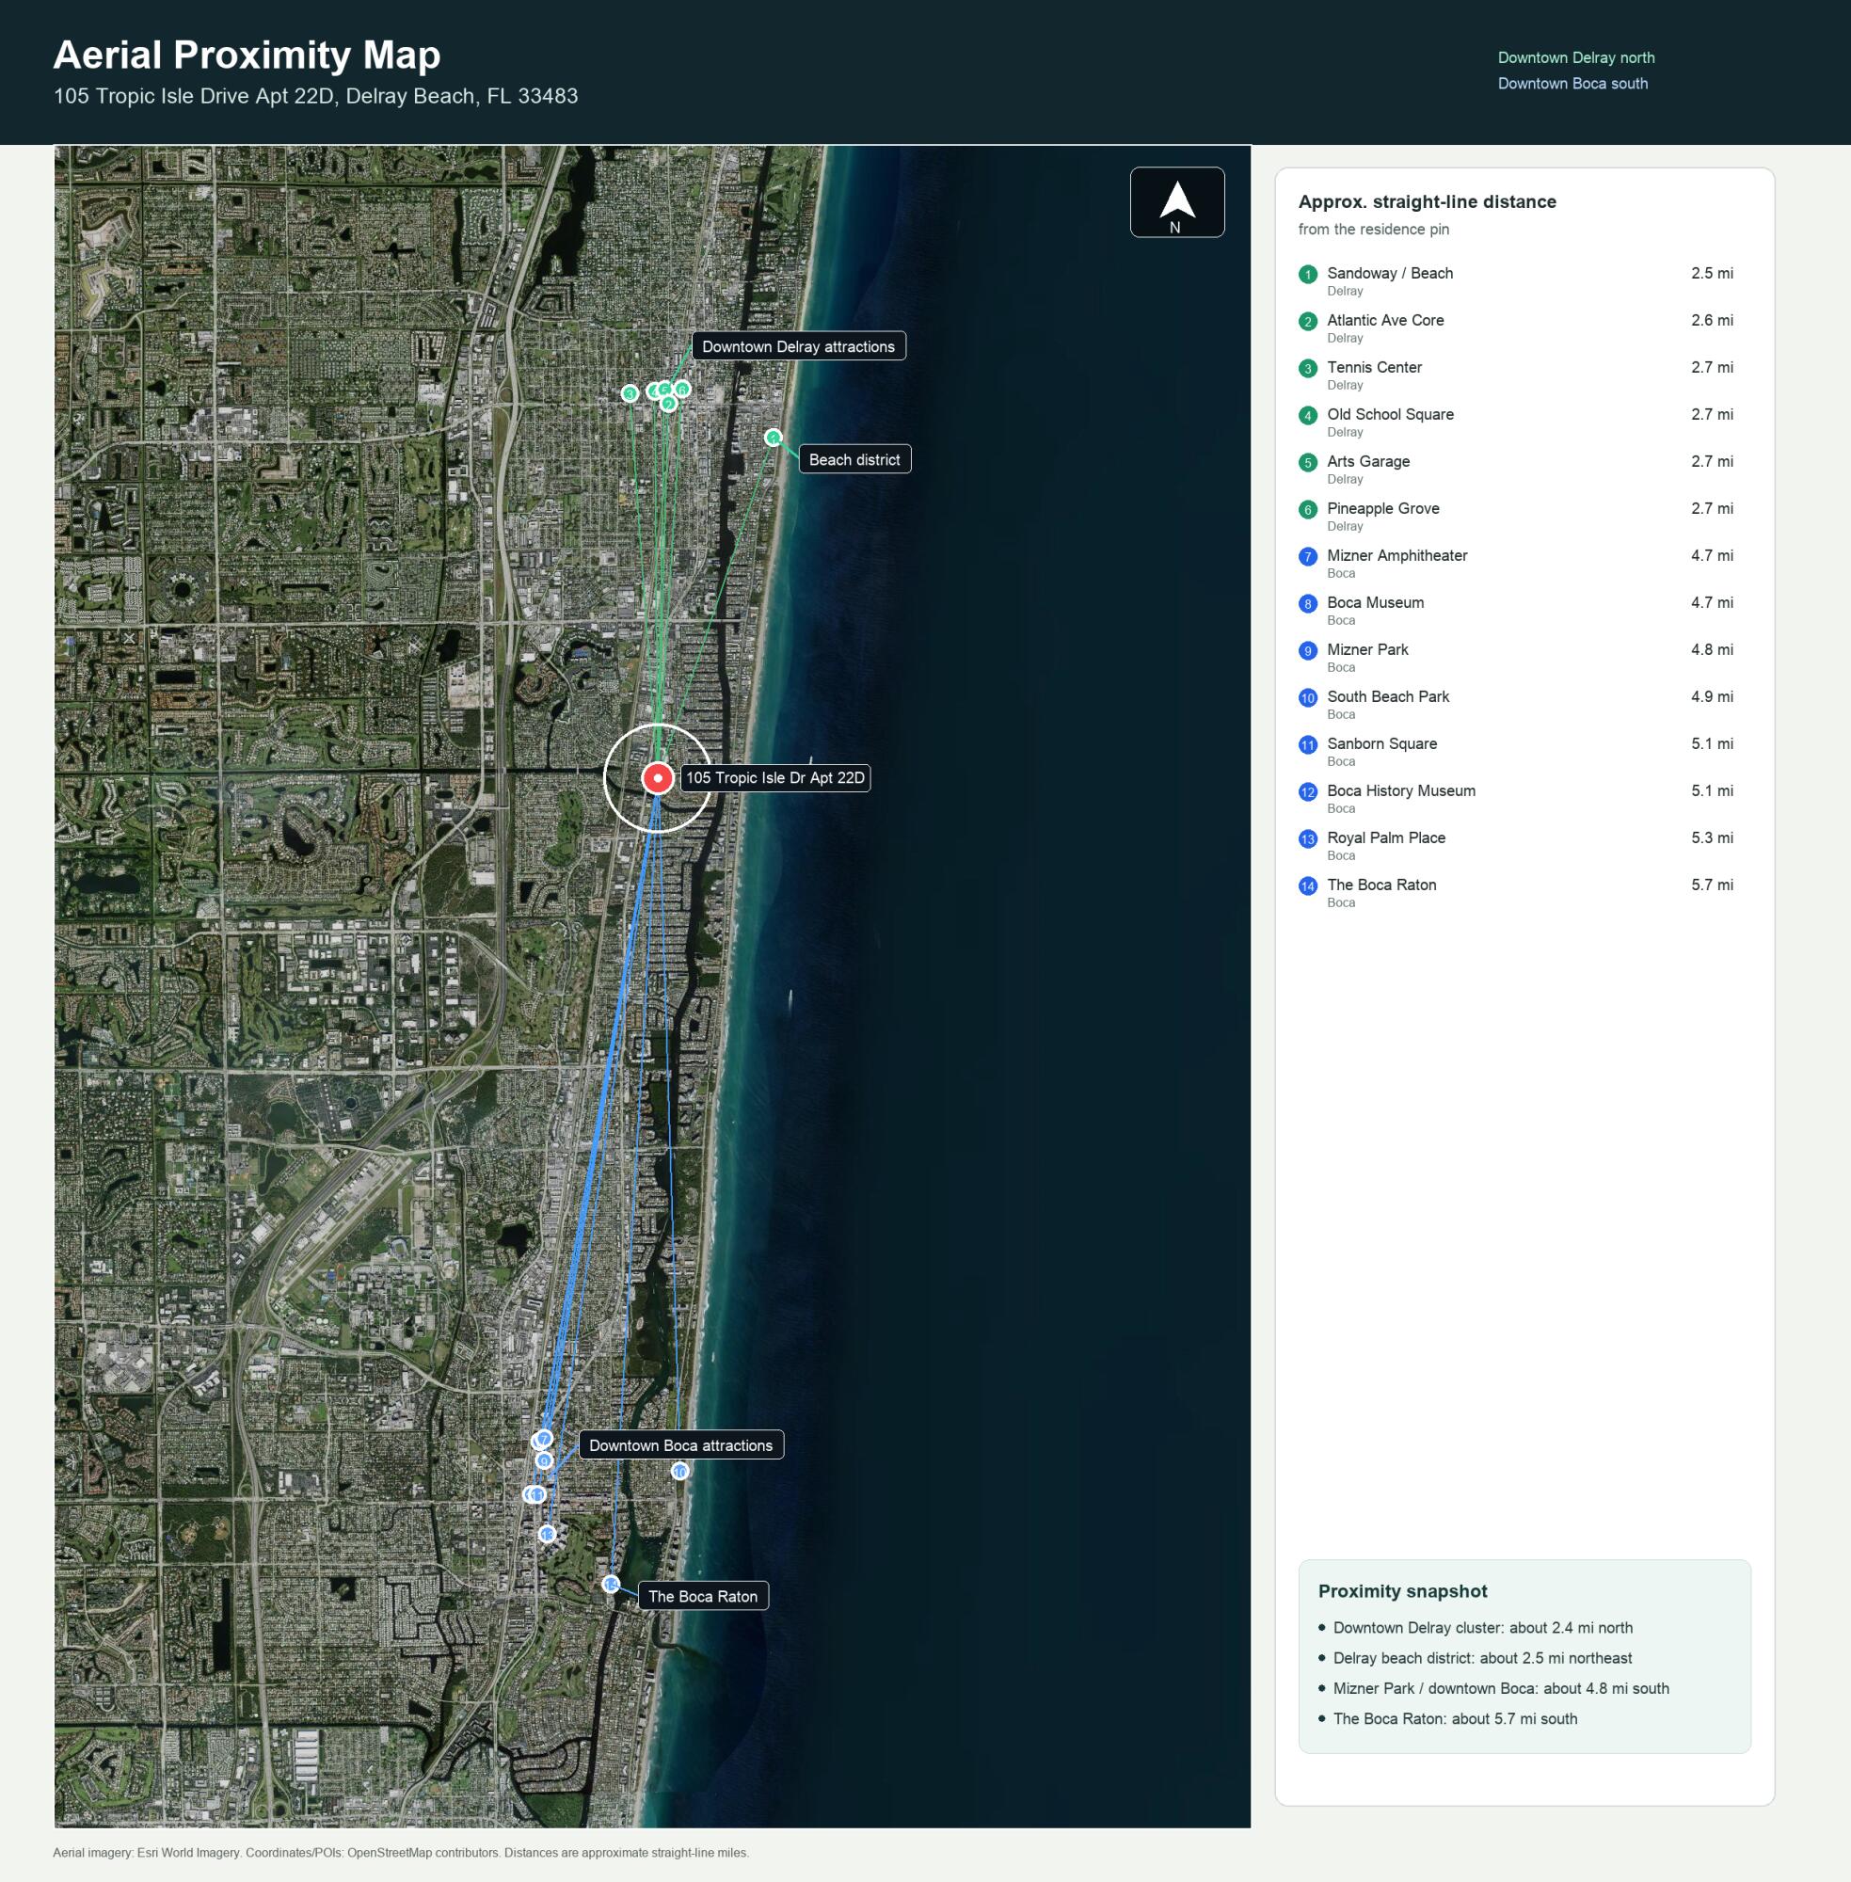Click legend badge 8 for Boca Museum

[x=1308, y=604]
